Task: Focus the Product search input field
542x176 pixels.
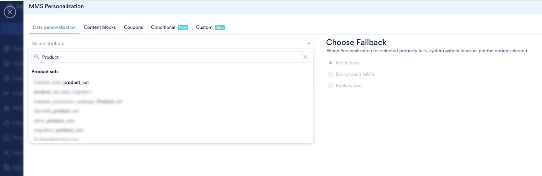Action: click(171, 57)
